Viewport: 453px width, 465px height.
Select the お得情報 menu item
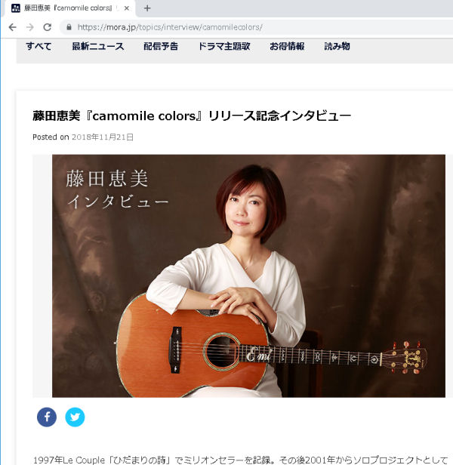coord(287,46)
